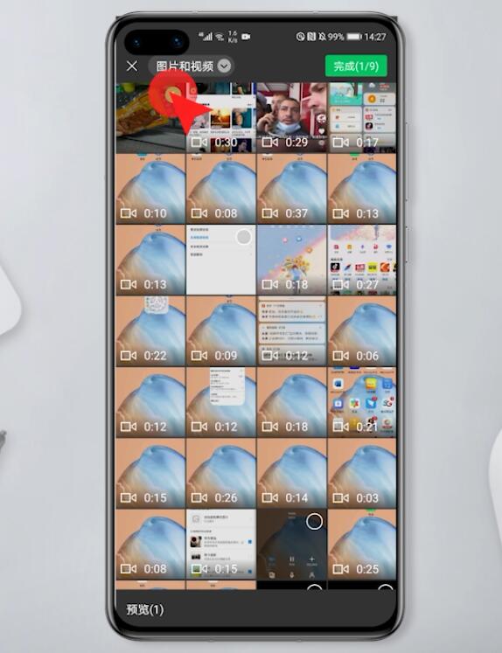The width and height of the screenshot is (502, 653).
Task: Open the white settings screenshot image
Action: (221, 260)
